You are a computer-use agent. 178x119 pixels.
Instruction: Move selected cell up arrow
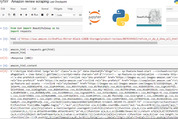(21, 15)
